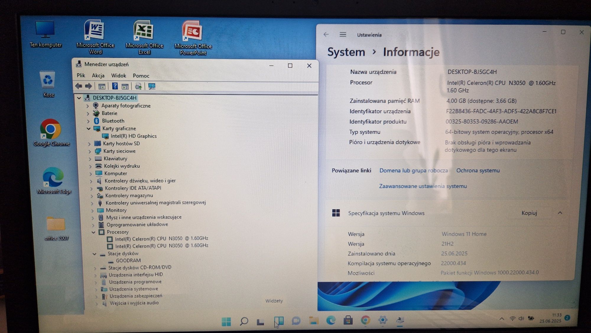This screenshot has height=333, width=591.
Task: Open the Widgets taskbar icon
Action: point(279,321)
